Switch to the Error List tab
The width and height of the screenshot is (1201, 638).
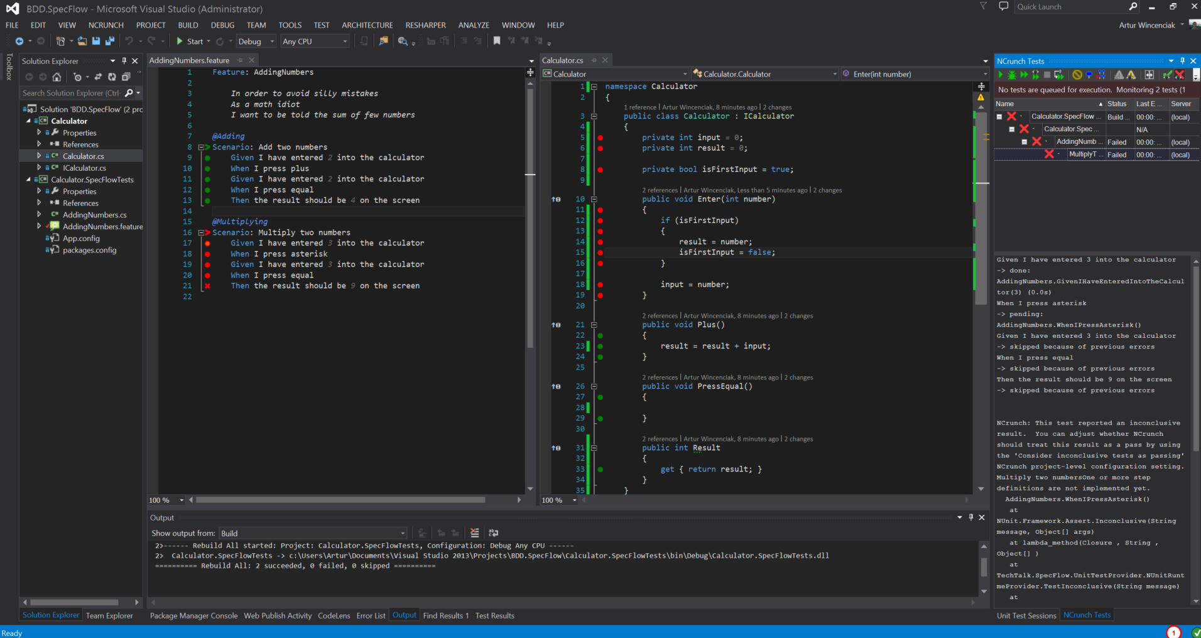click(371, 615)
